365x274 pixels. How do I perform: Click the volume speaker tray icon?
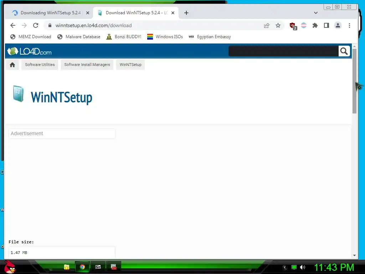(x=303, y=267)
